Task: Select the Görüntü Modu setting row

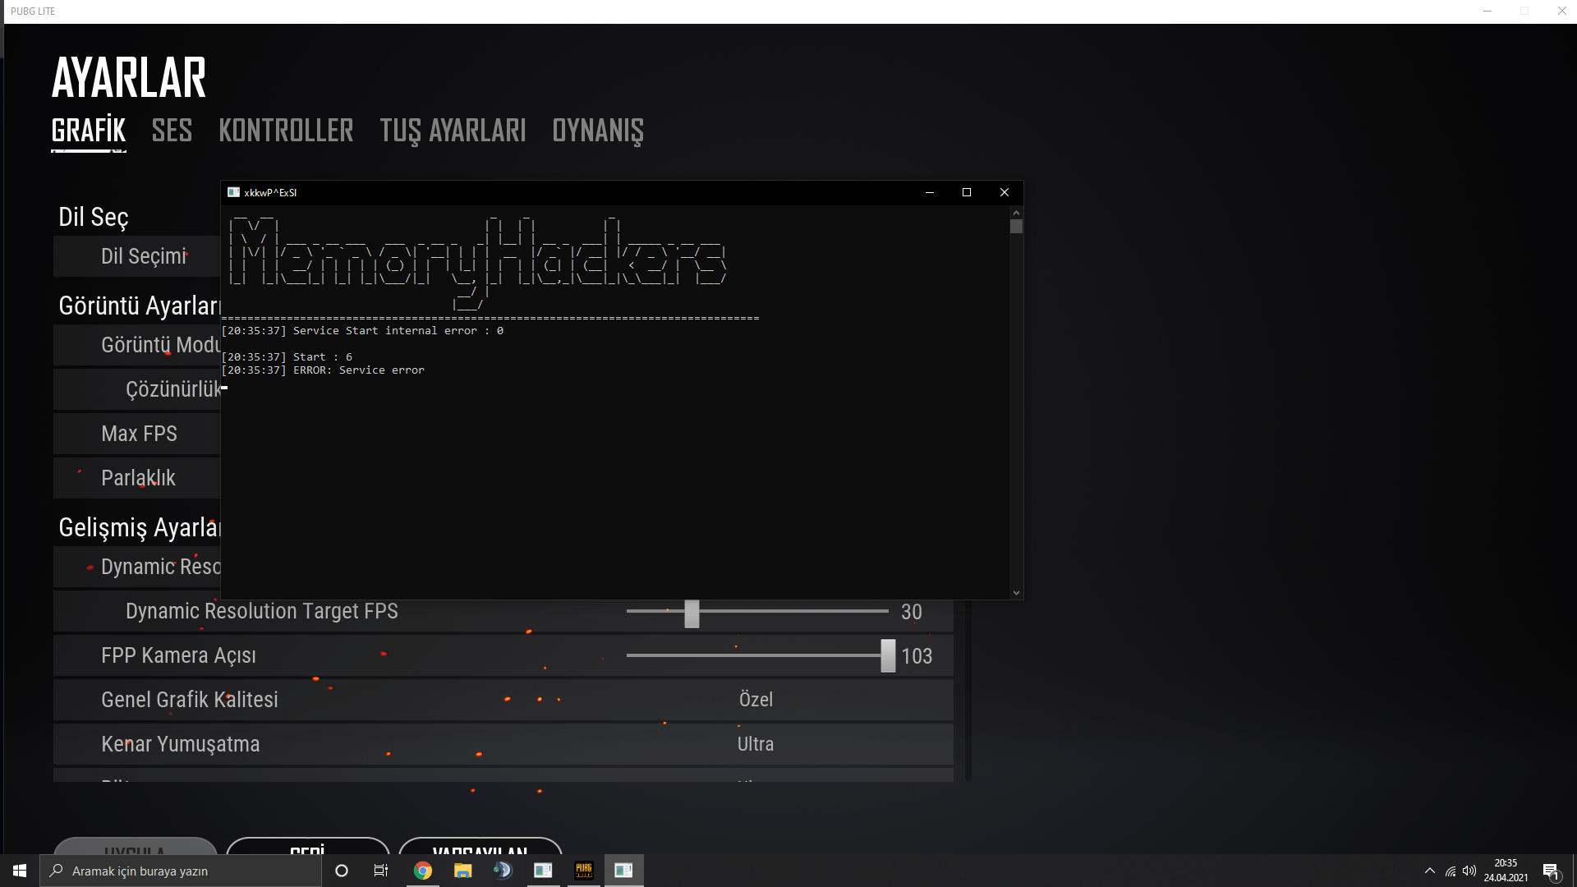Action: pyautogui.click(x=137, y=345)
